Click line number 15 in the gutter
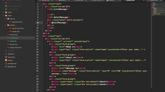Viewport: 165px width, 92px height. [x=37, y=41]
